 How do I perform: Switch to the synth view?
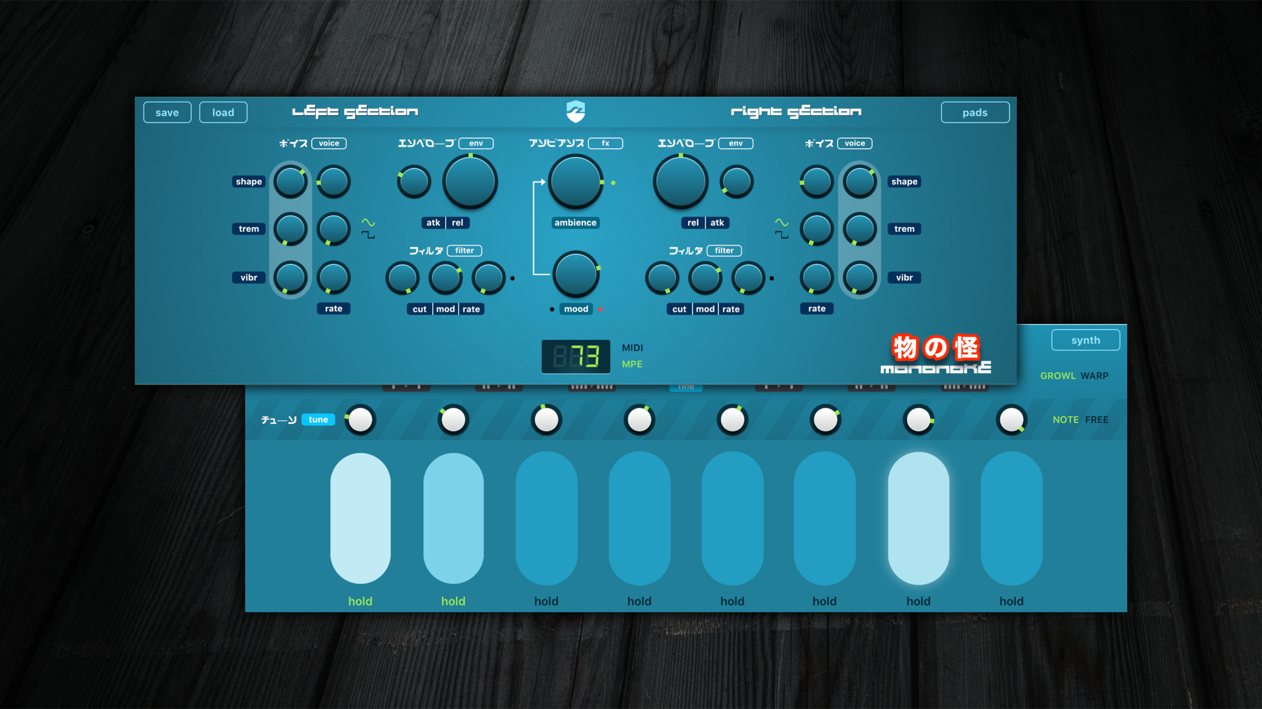pos(1085,340)
